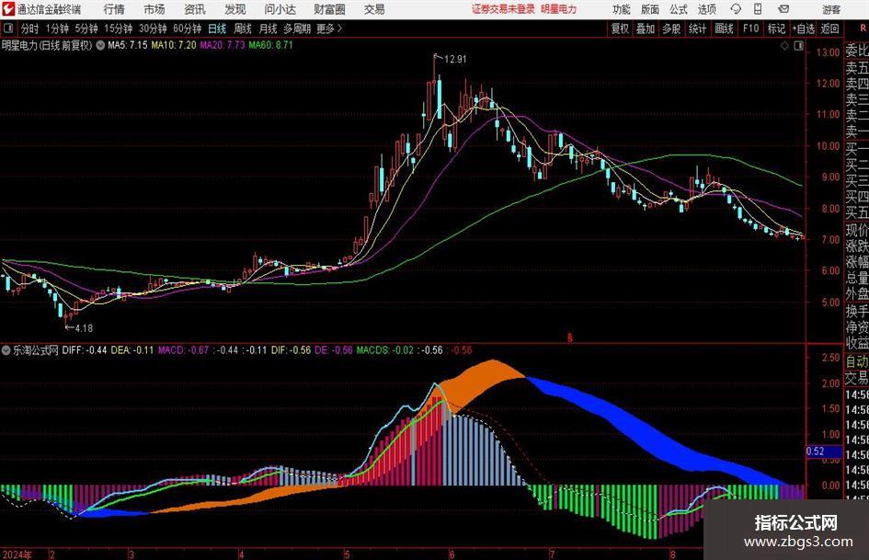Click the 标记 mark button
The height and width of the screenshot is (560, 869).
pos(776,29)
